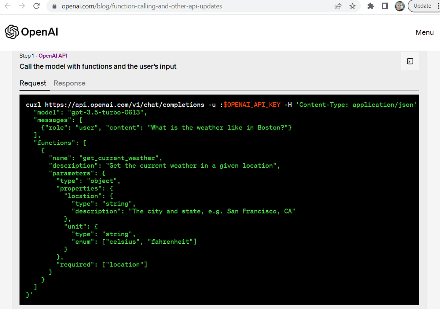Image resolution: width=440 pixels, height=309 pixels.
Task: Click the heading about calling the model with functions
Action: (98, 66)
